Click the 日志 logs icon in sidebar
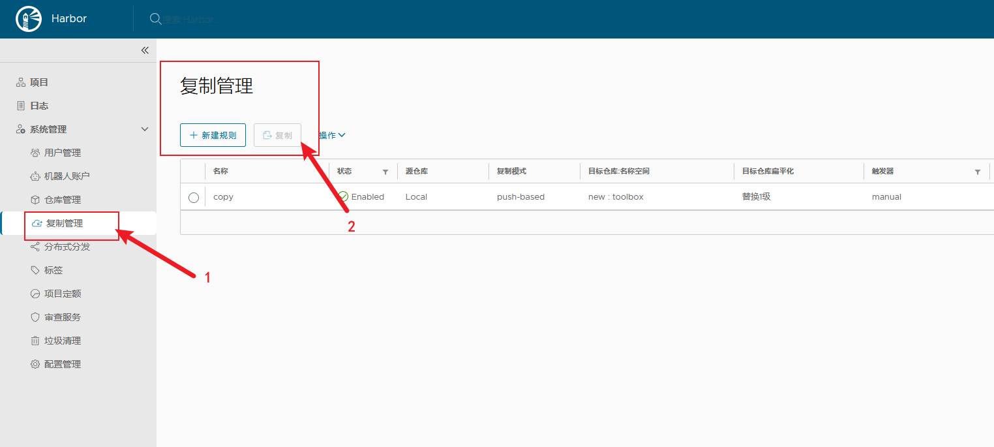This screenshot has height=447, width=994. 21,106
